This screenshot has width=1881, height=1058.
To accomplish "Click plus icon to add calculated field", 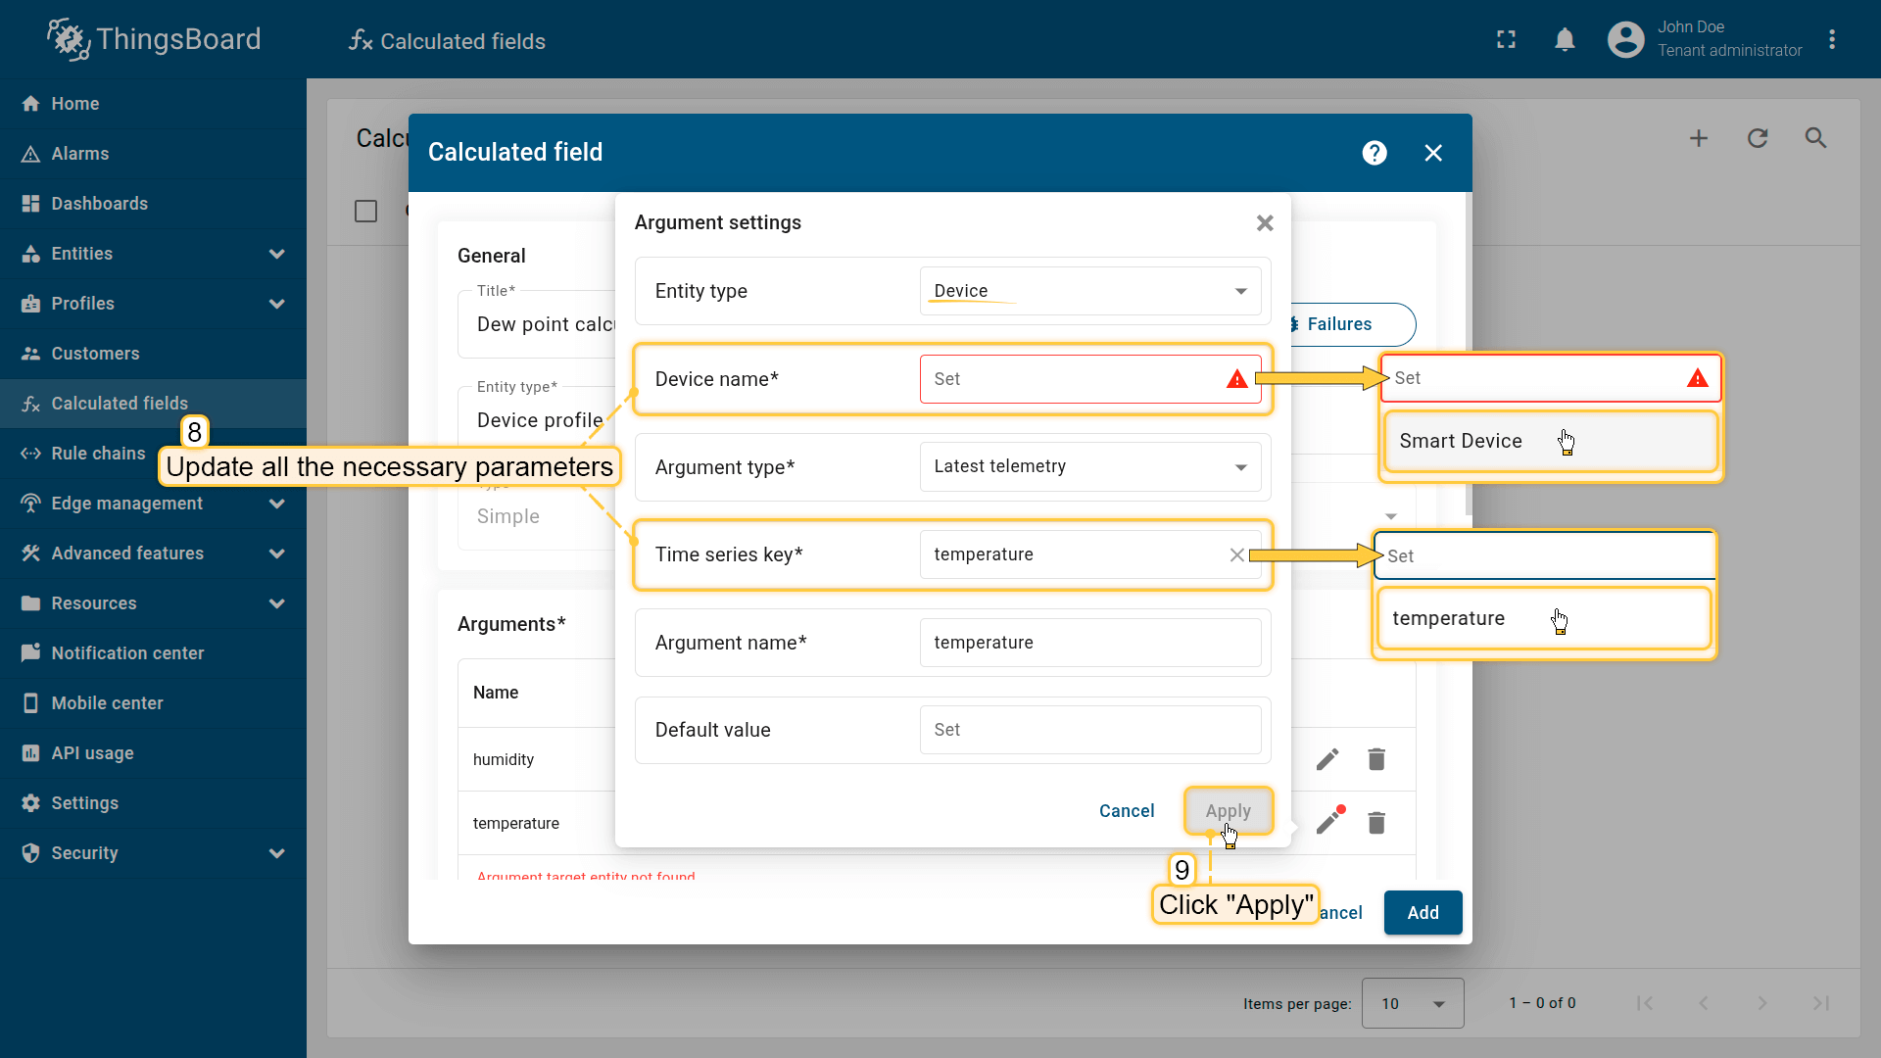I will (1699, 138).
